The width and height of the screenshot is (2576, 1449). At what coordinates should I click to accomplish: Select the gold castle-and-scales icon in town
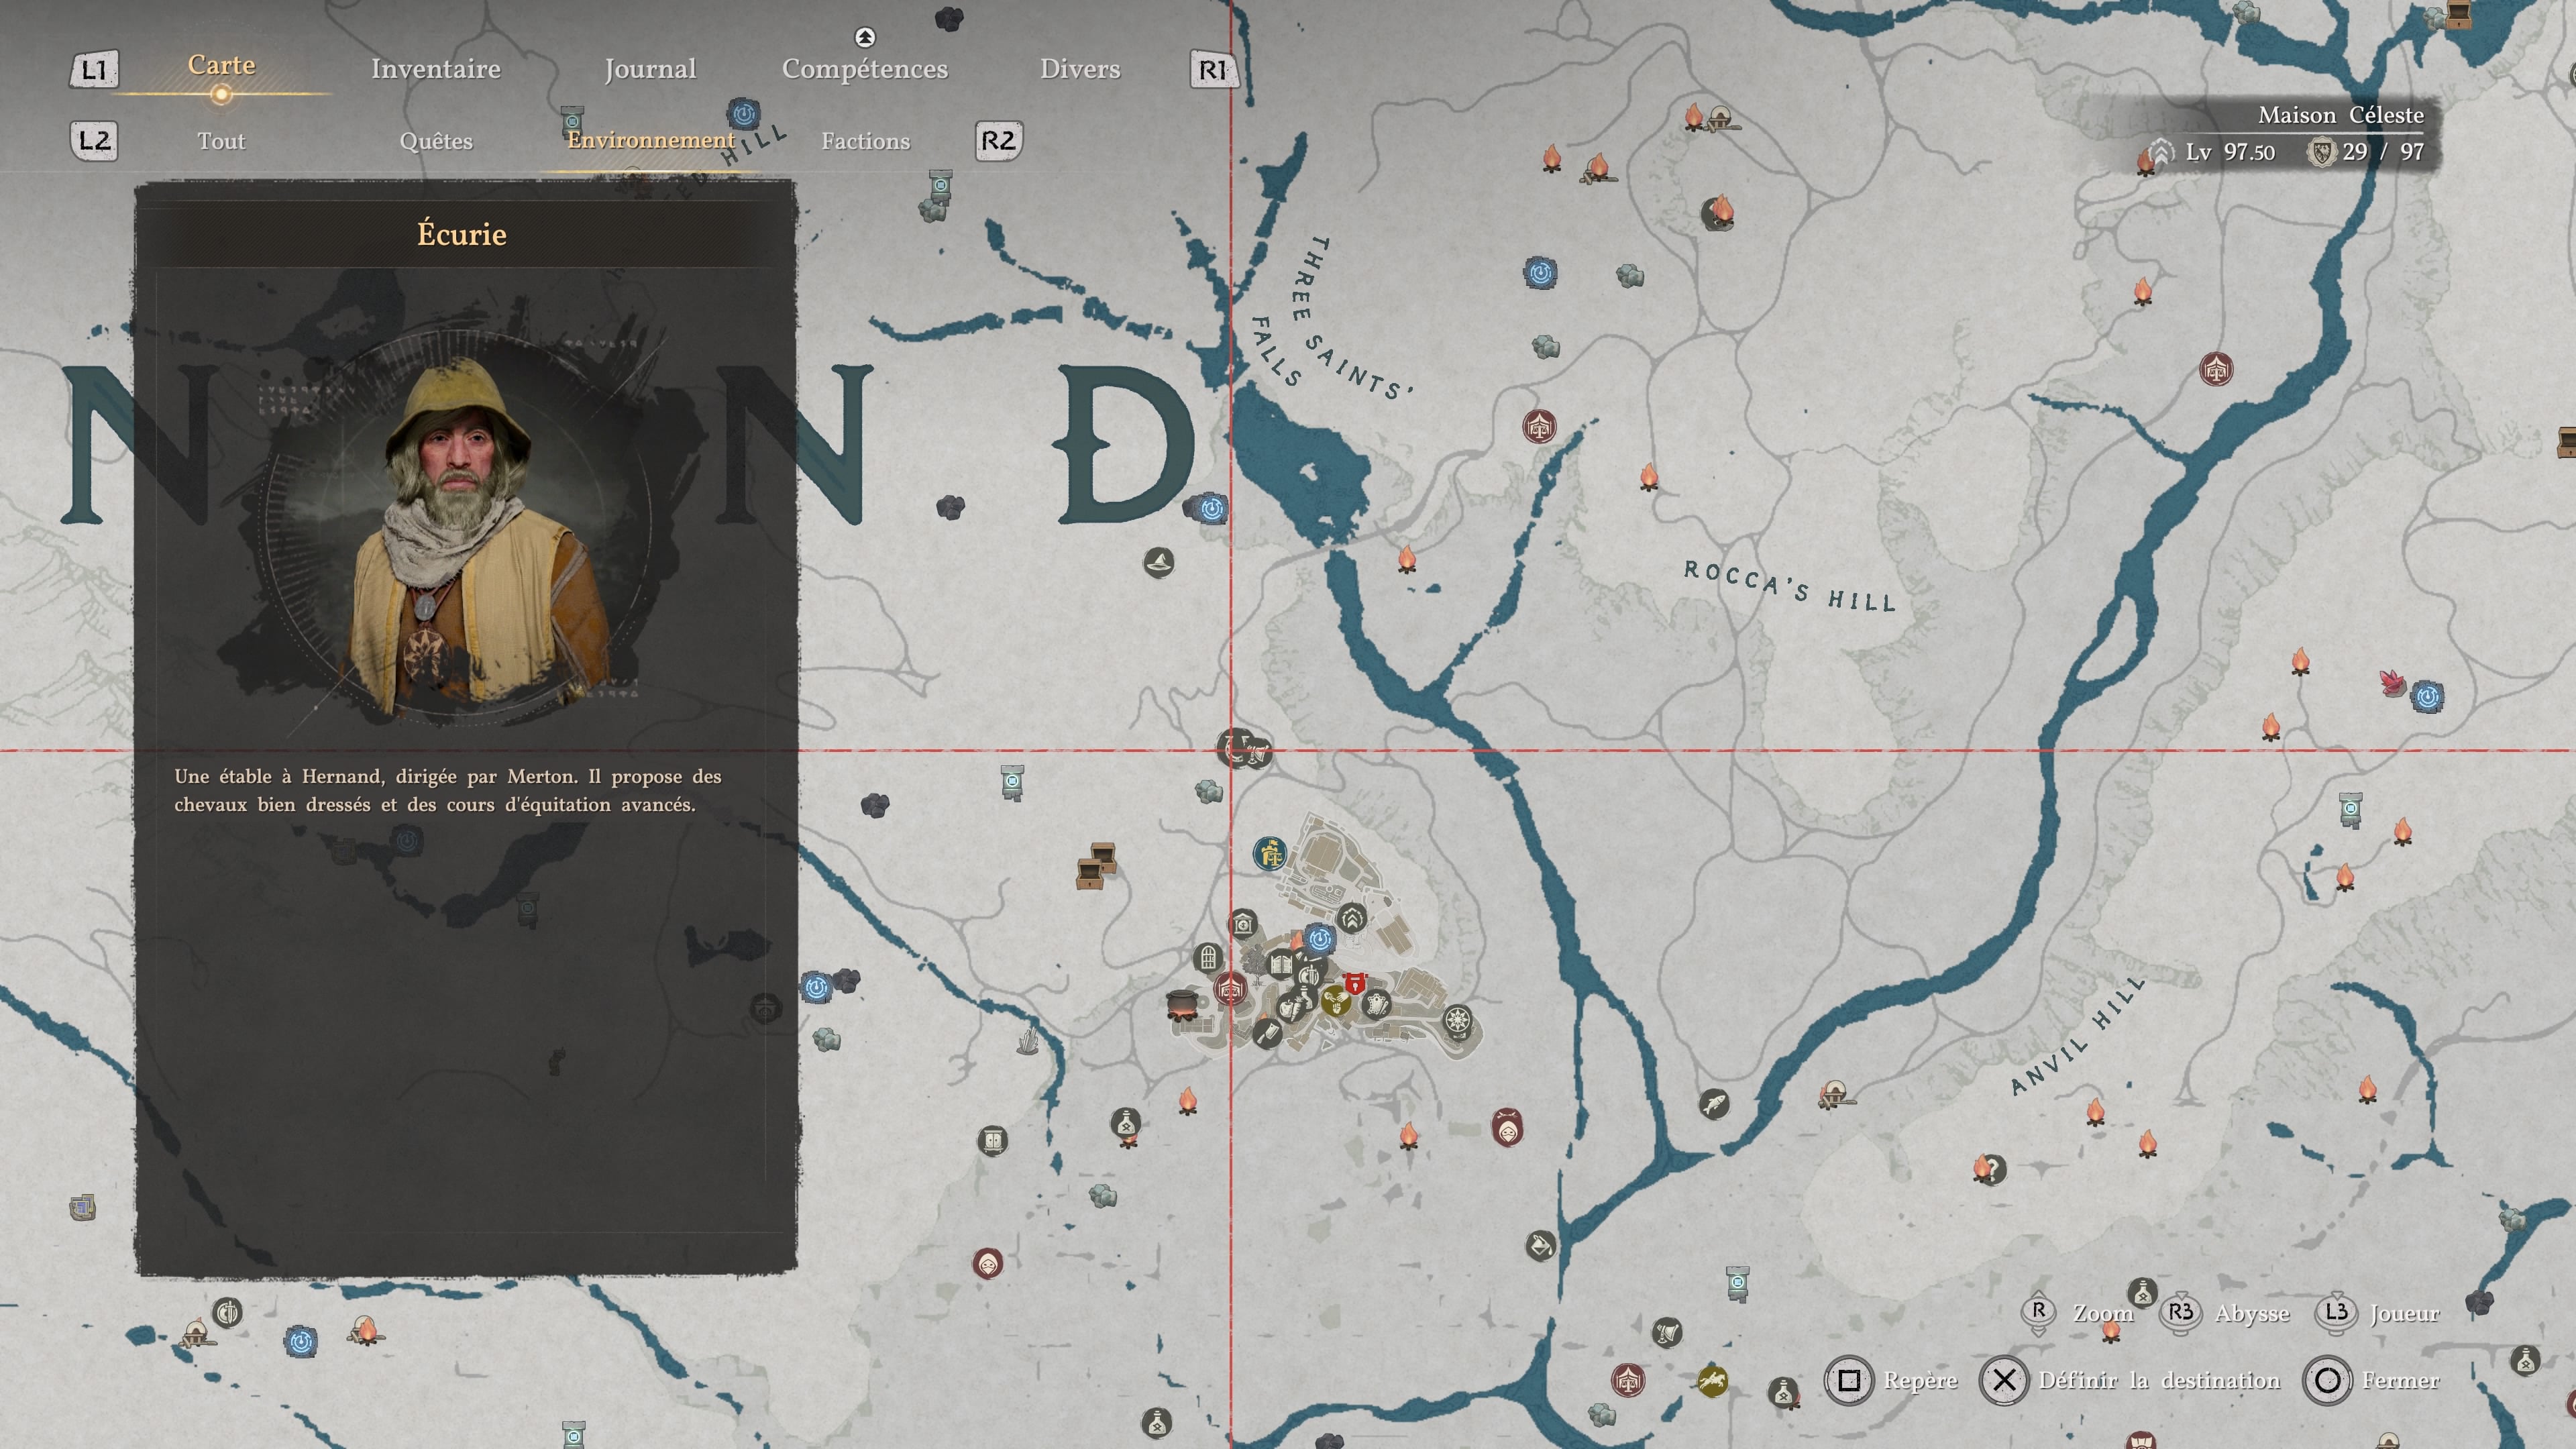click(1270, 854)
